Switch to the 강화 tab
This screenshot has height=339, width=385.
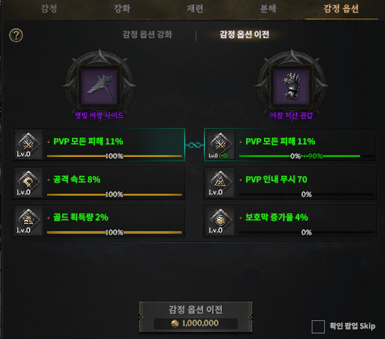coord(122,9)
